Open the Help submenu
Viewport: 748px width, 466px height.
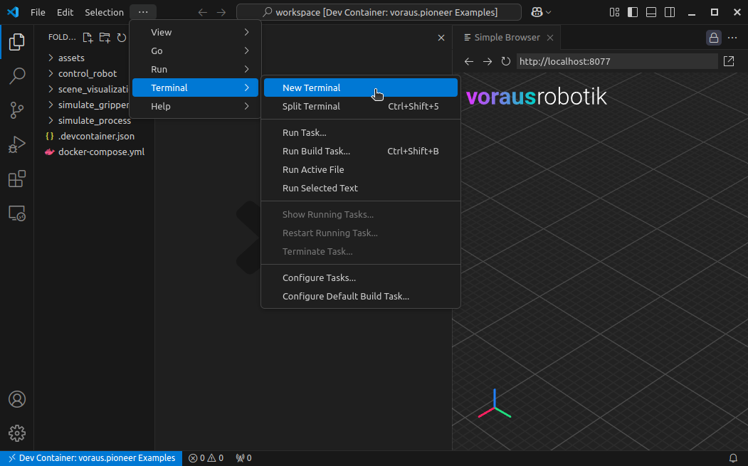195,107
